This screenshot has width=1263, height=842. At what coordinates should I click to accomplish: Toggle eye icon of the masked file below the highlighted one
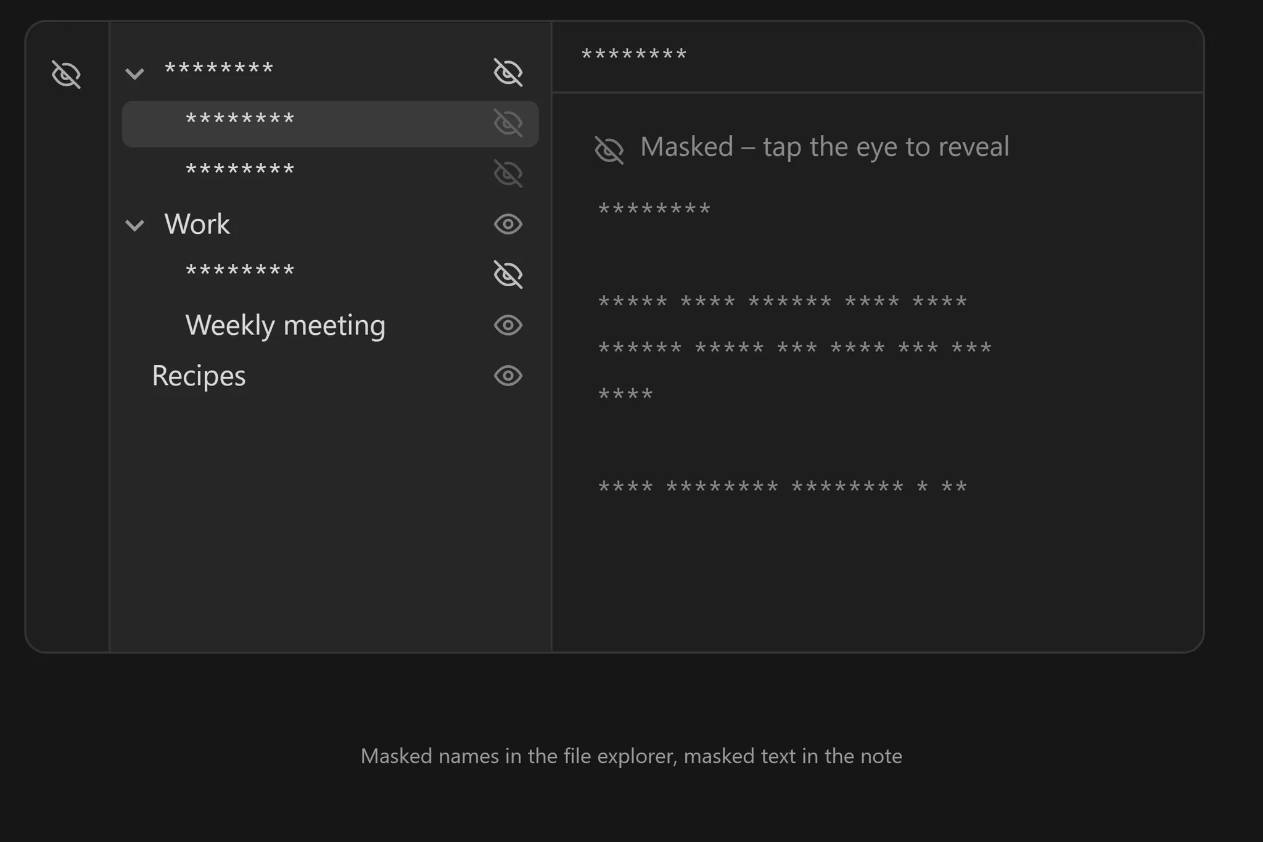click(x=508, y=173)
